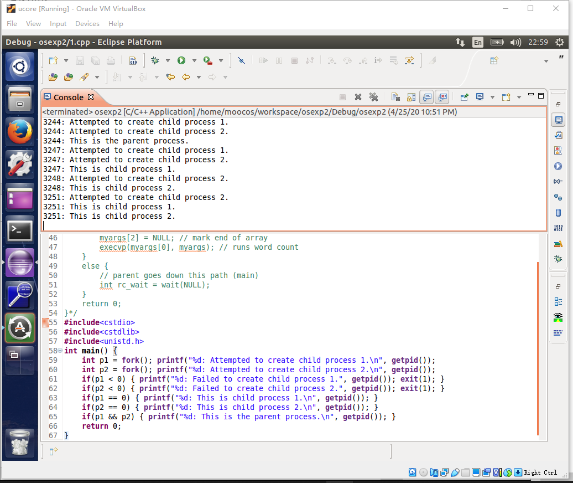Click the En keyboard layout indicator

click(x=478, y=42)
